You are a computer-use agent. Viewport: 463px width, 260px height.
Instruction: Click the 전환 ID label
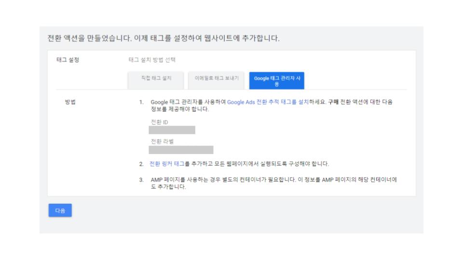pos(160,122)
